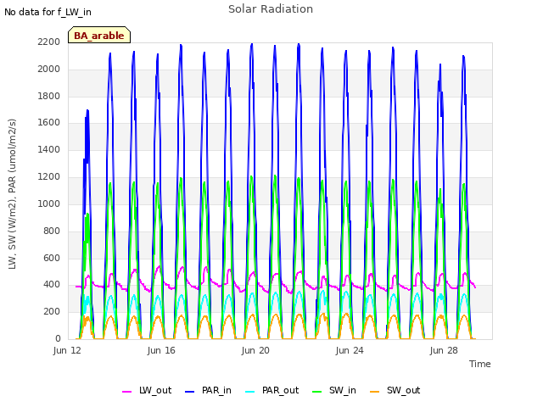
Task: Click the BA_arable site label
Action: click(x=99, y=36)
